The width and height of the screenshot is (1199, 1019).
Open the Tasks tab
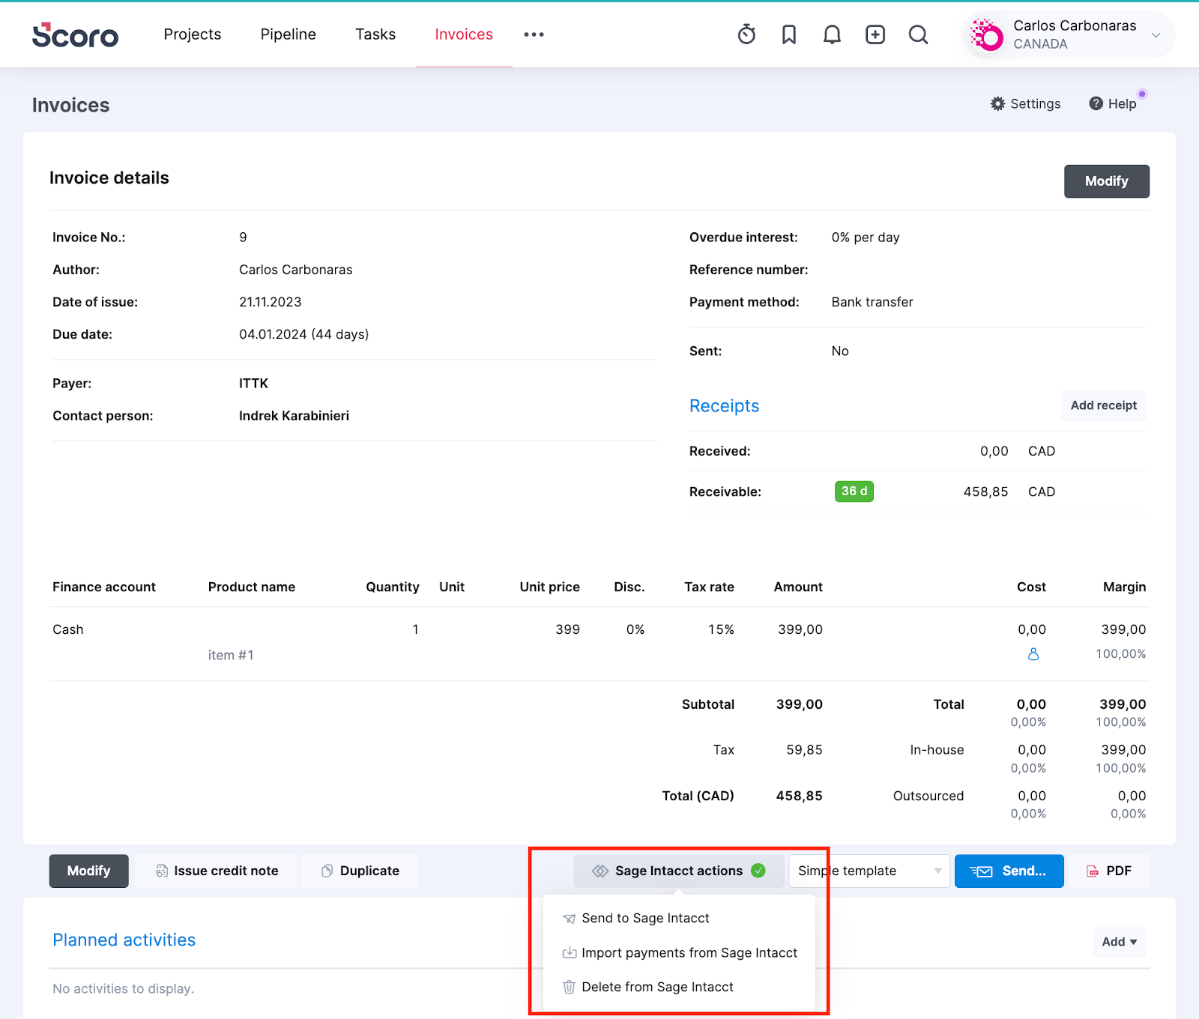tap(375, 34)
